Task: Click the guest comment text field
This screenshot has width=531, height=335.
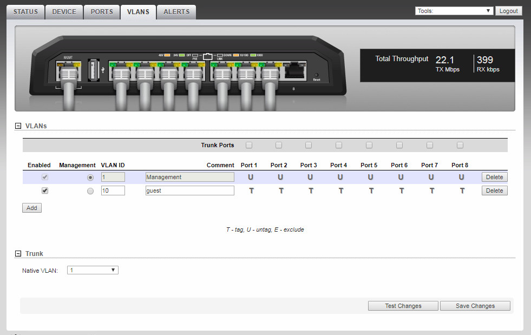Action: (x=189, y=191)
